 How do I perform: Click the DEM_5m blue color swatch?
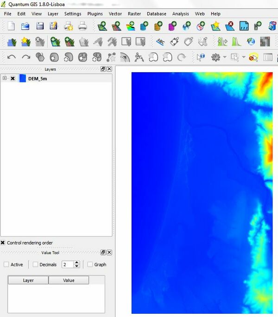pos(22,79)
